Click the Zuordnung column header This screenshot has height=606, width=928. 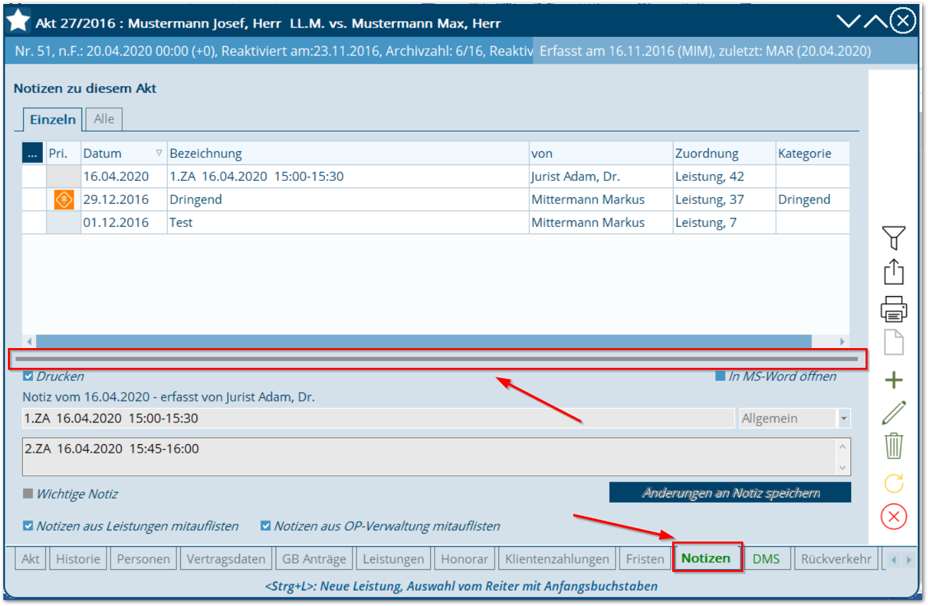[x=724, y=153]
